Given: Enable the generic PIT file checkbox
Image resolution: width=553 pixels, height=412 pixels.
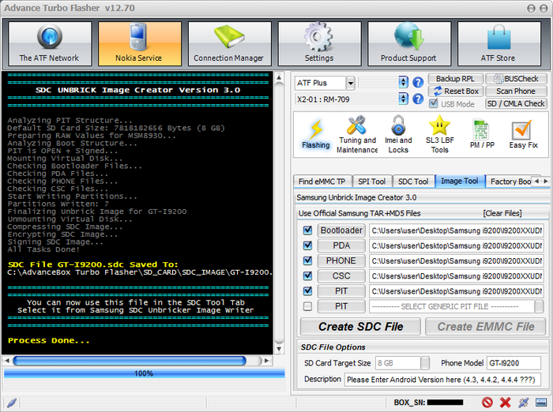Looking at the screenshot, I should 307,306.
